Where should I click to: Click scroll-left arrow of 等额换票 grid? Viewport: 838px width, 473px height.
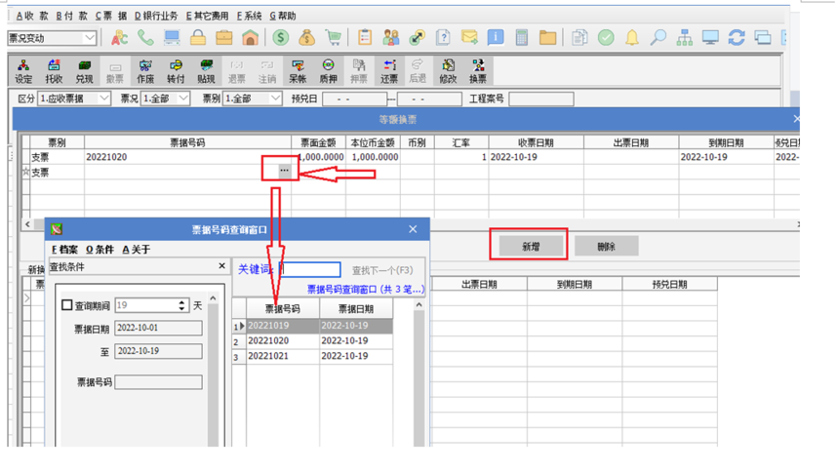(27, 224)
